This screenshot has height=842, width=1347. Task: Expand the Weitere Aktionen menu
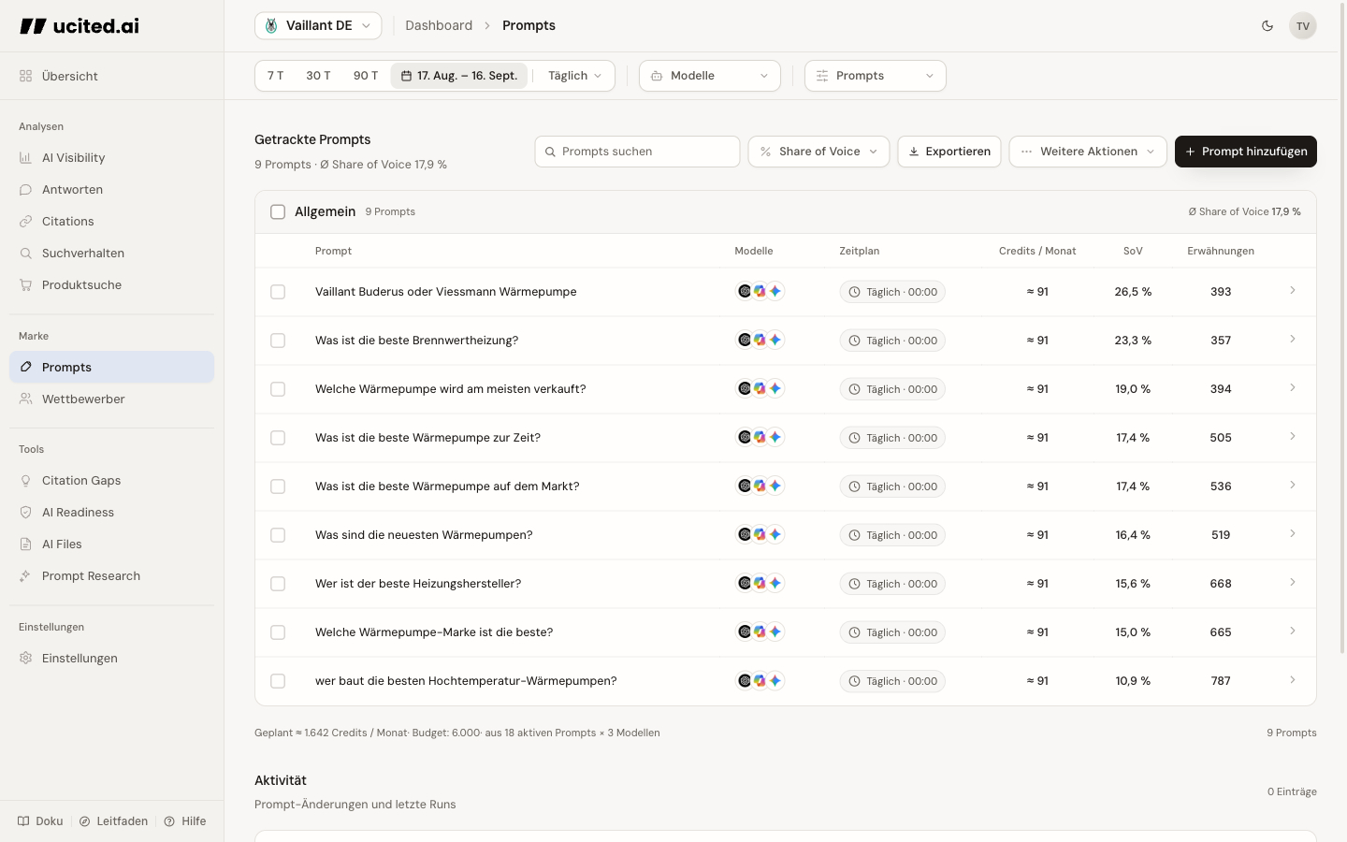click(1088, 152)
